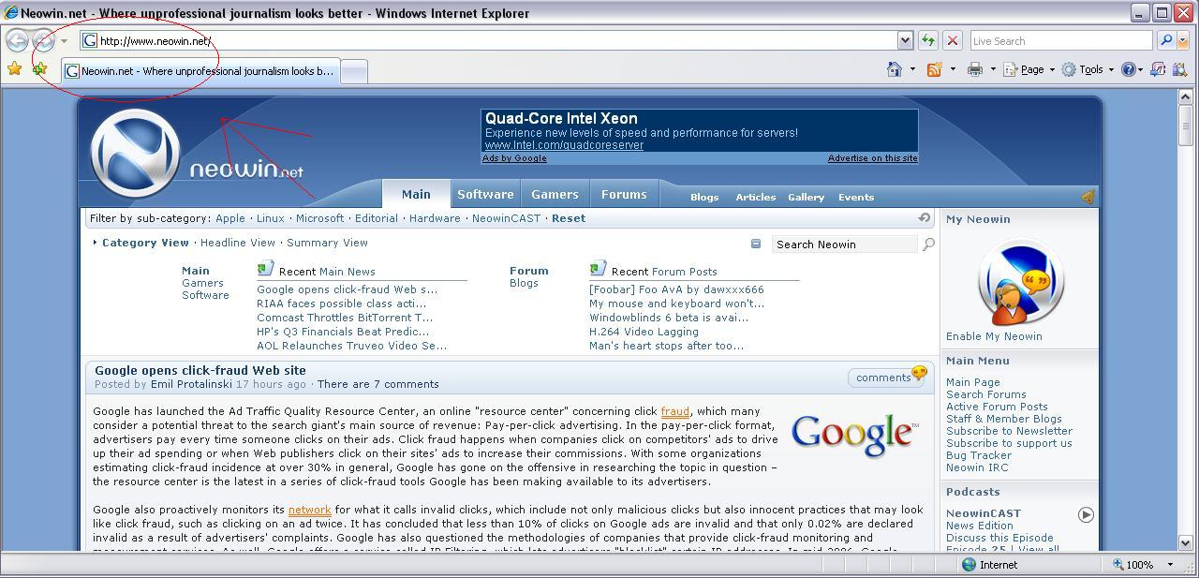1199x578 pixels.
Task: Open the Events navigation link
Action: (856, 197)
